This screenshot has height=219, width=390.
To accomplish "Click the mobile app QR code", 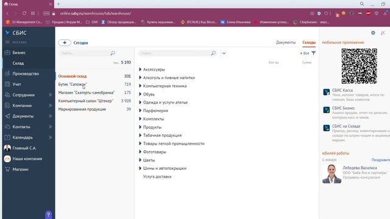I will point(359,66).
